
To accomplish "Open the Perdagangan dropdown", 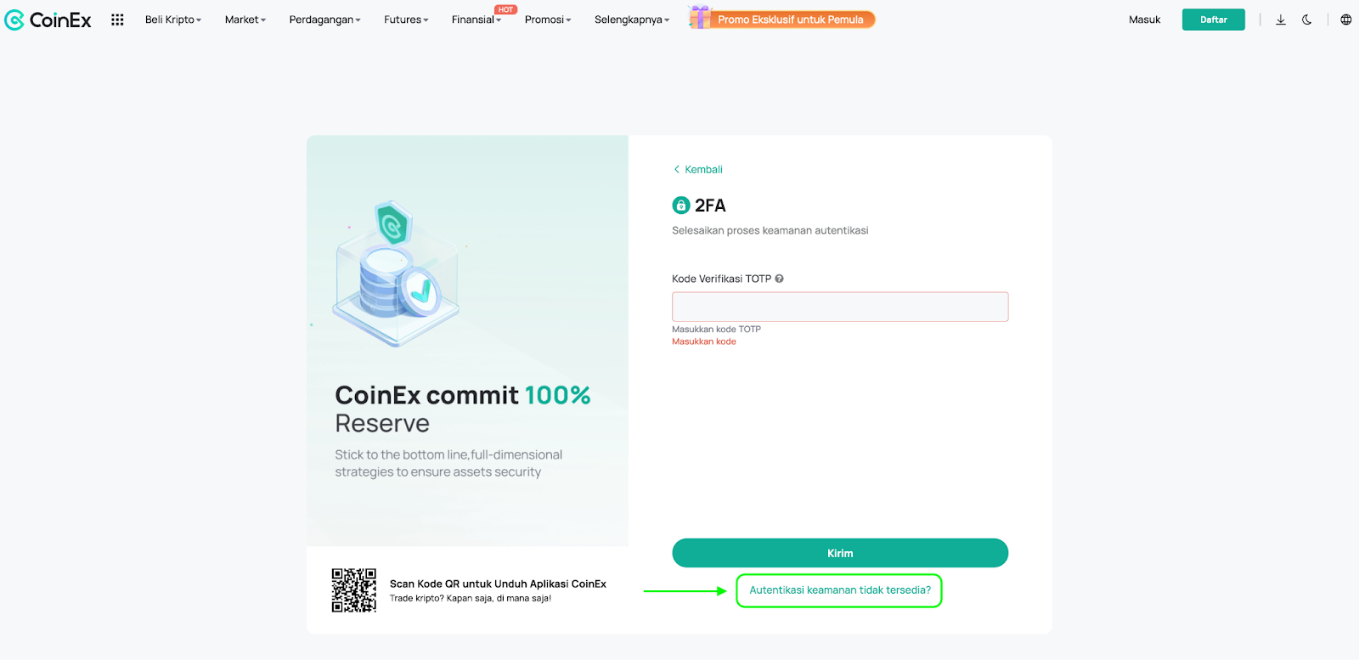I will coord(324,20).
